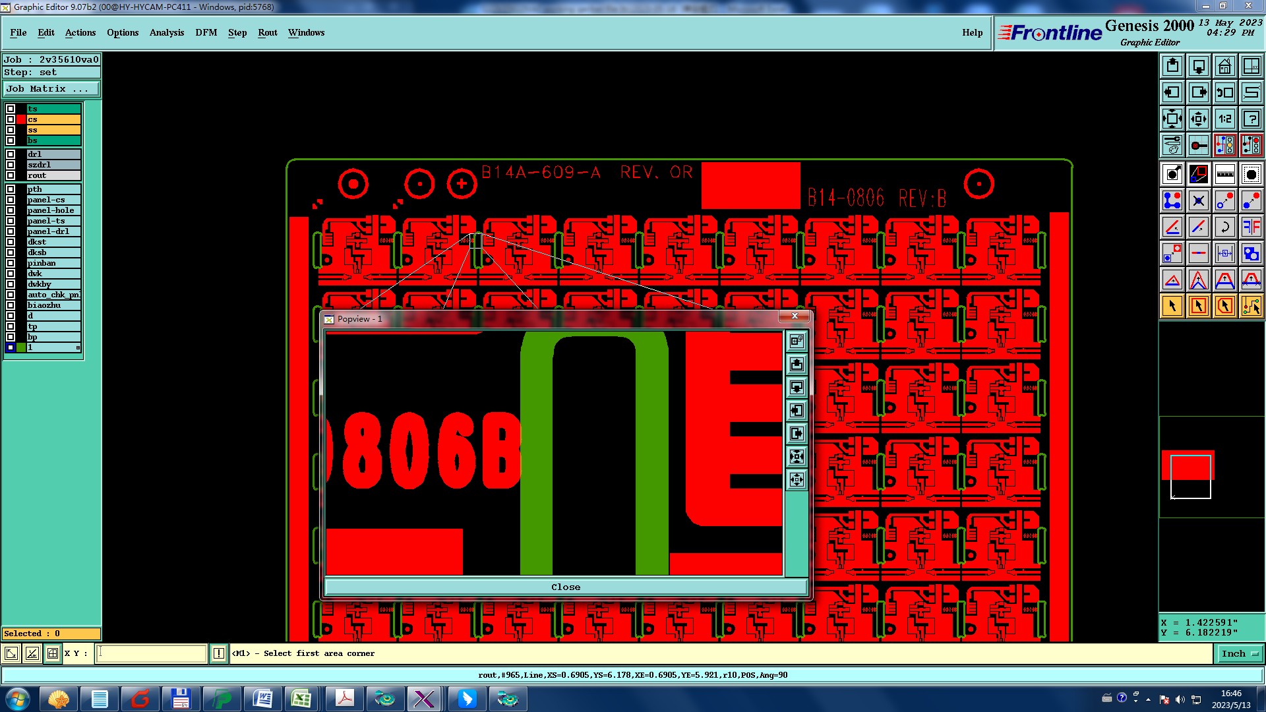Click the pan right icon in Popview
This screenshot has height=712, width=1266.
[x=797, y=434]
